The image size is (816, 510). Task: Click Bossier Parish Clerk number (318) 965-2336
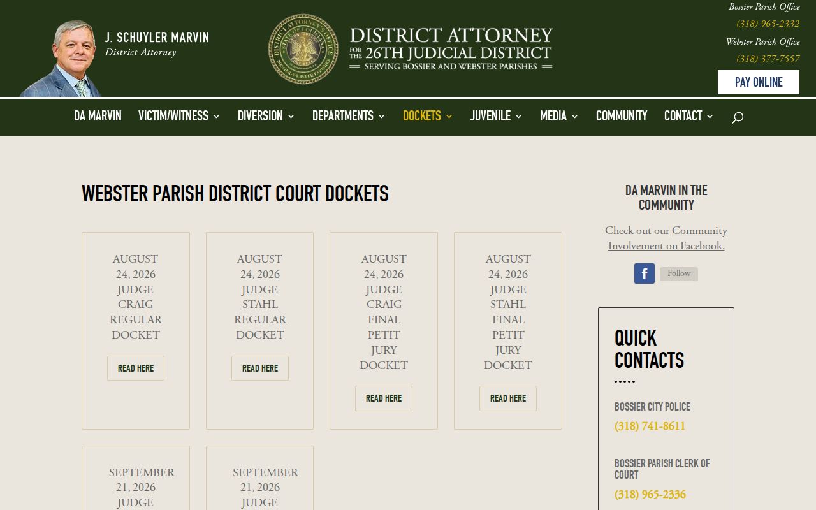[650, 495]
